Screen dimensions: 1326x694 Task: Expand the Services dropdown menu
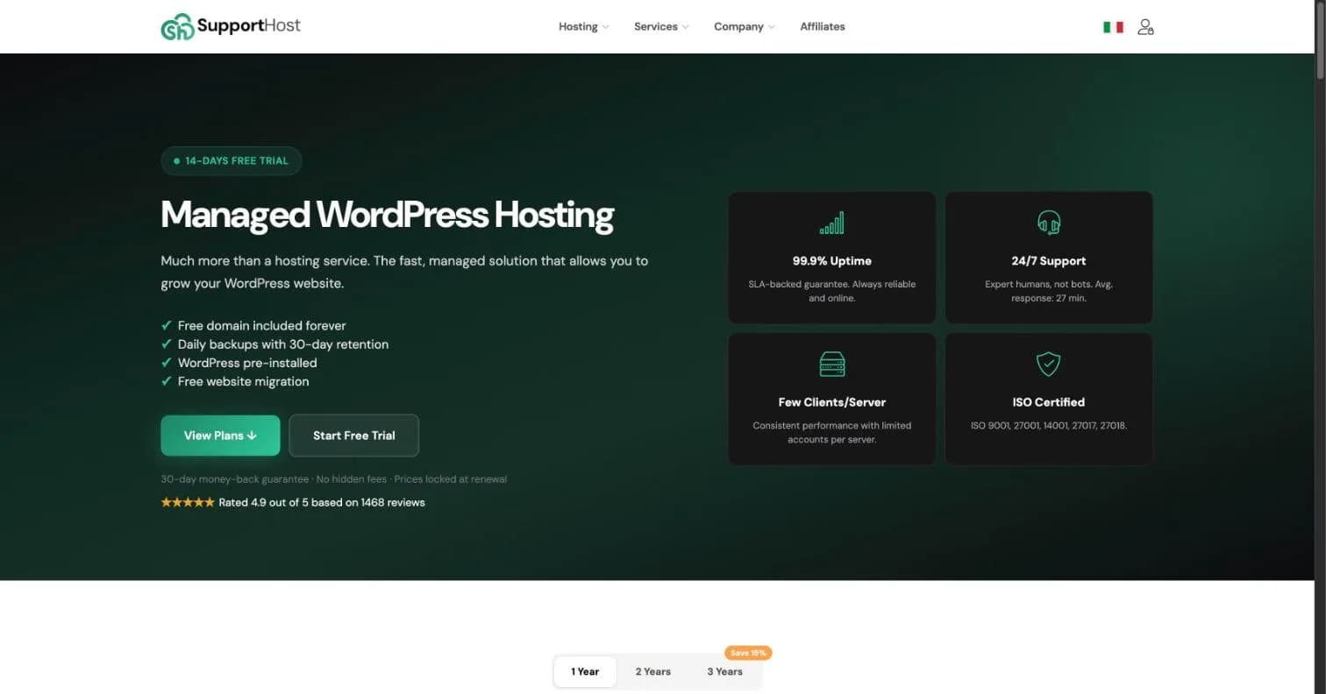(661, 26)
